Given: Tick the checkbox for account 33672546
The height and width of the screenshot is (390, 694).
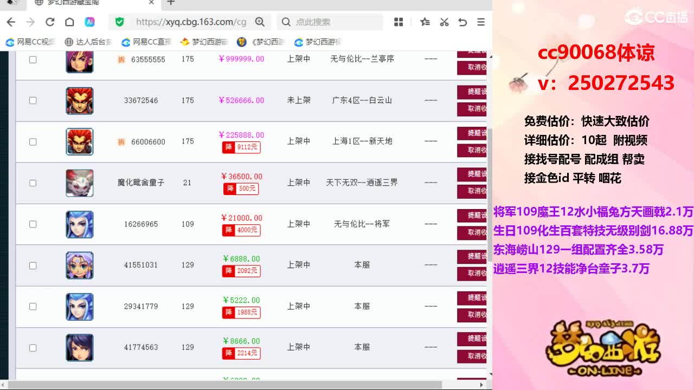Looking at the screenshot, I should click(x=33, y=100).
